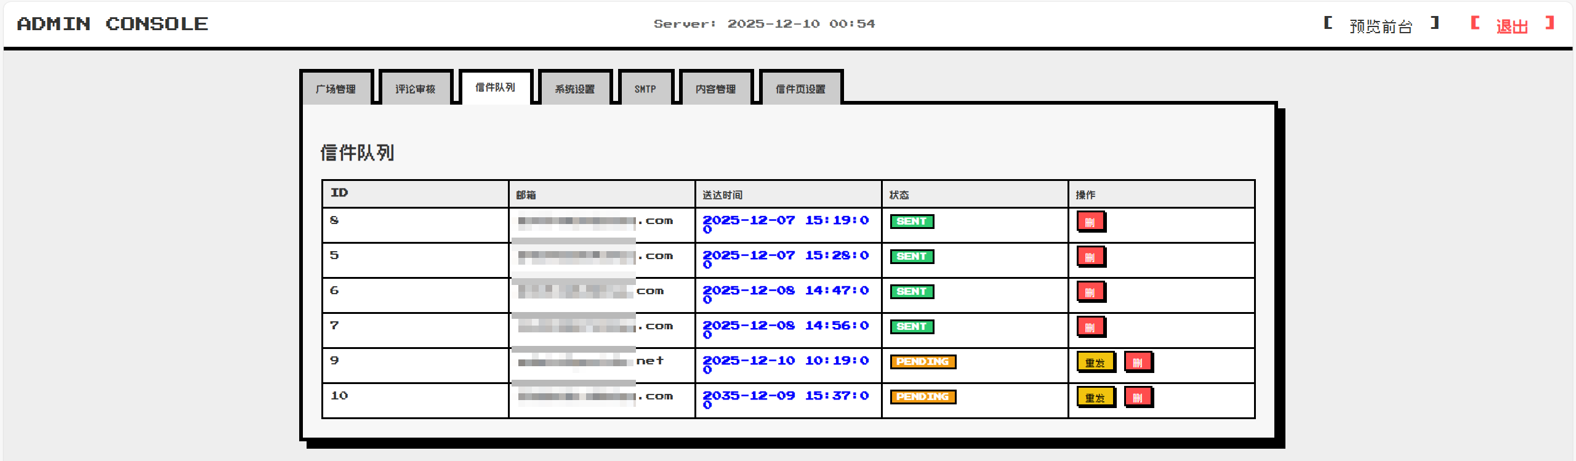Open the SMTP tab

click(645, 89)
